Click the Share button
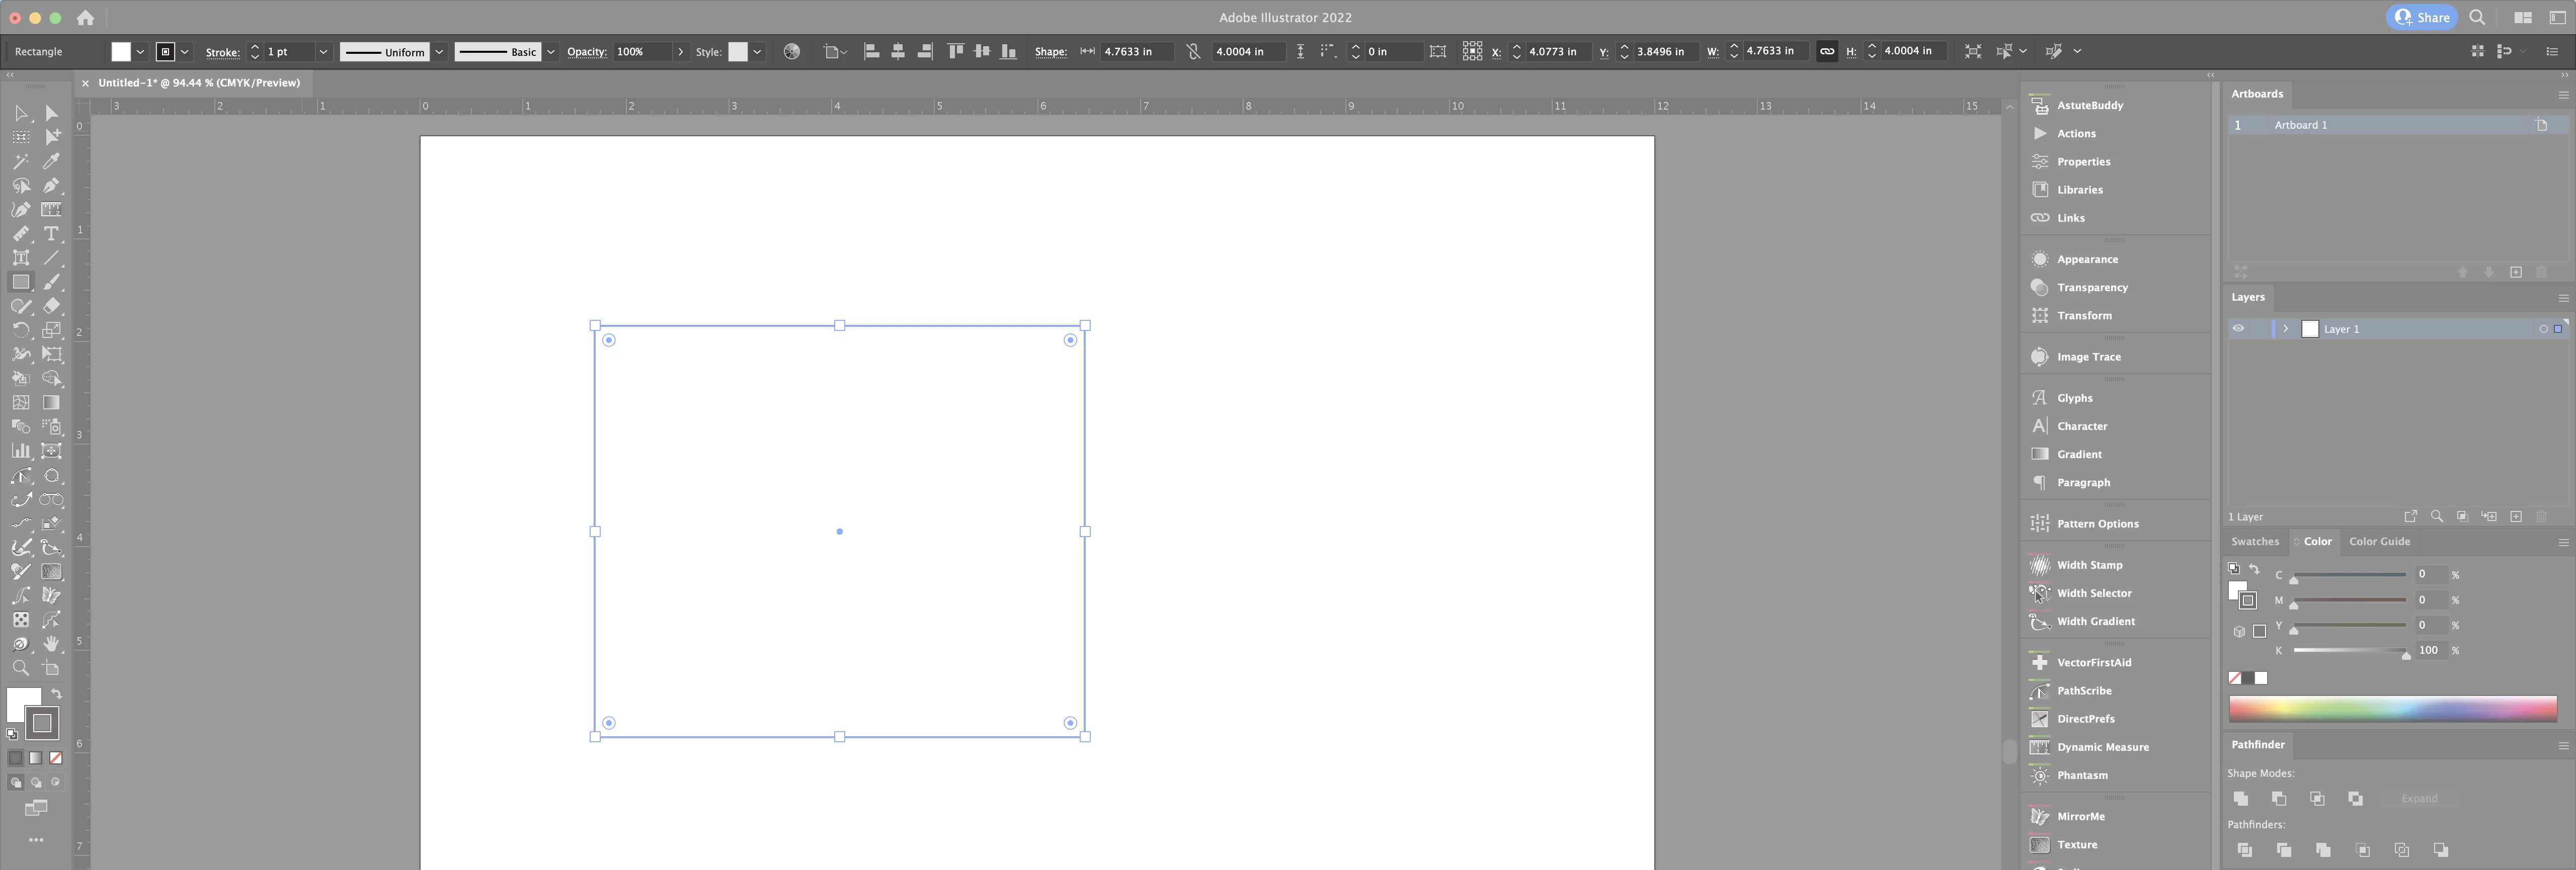The image size is (2576, 870). (x=2421, y=17)
